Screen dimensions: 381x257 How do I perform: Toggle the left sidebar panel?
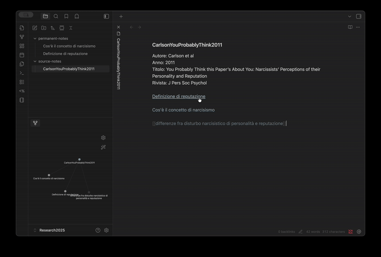pyautogui.click(x=106, y=16)
